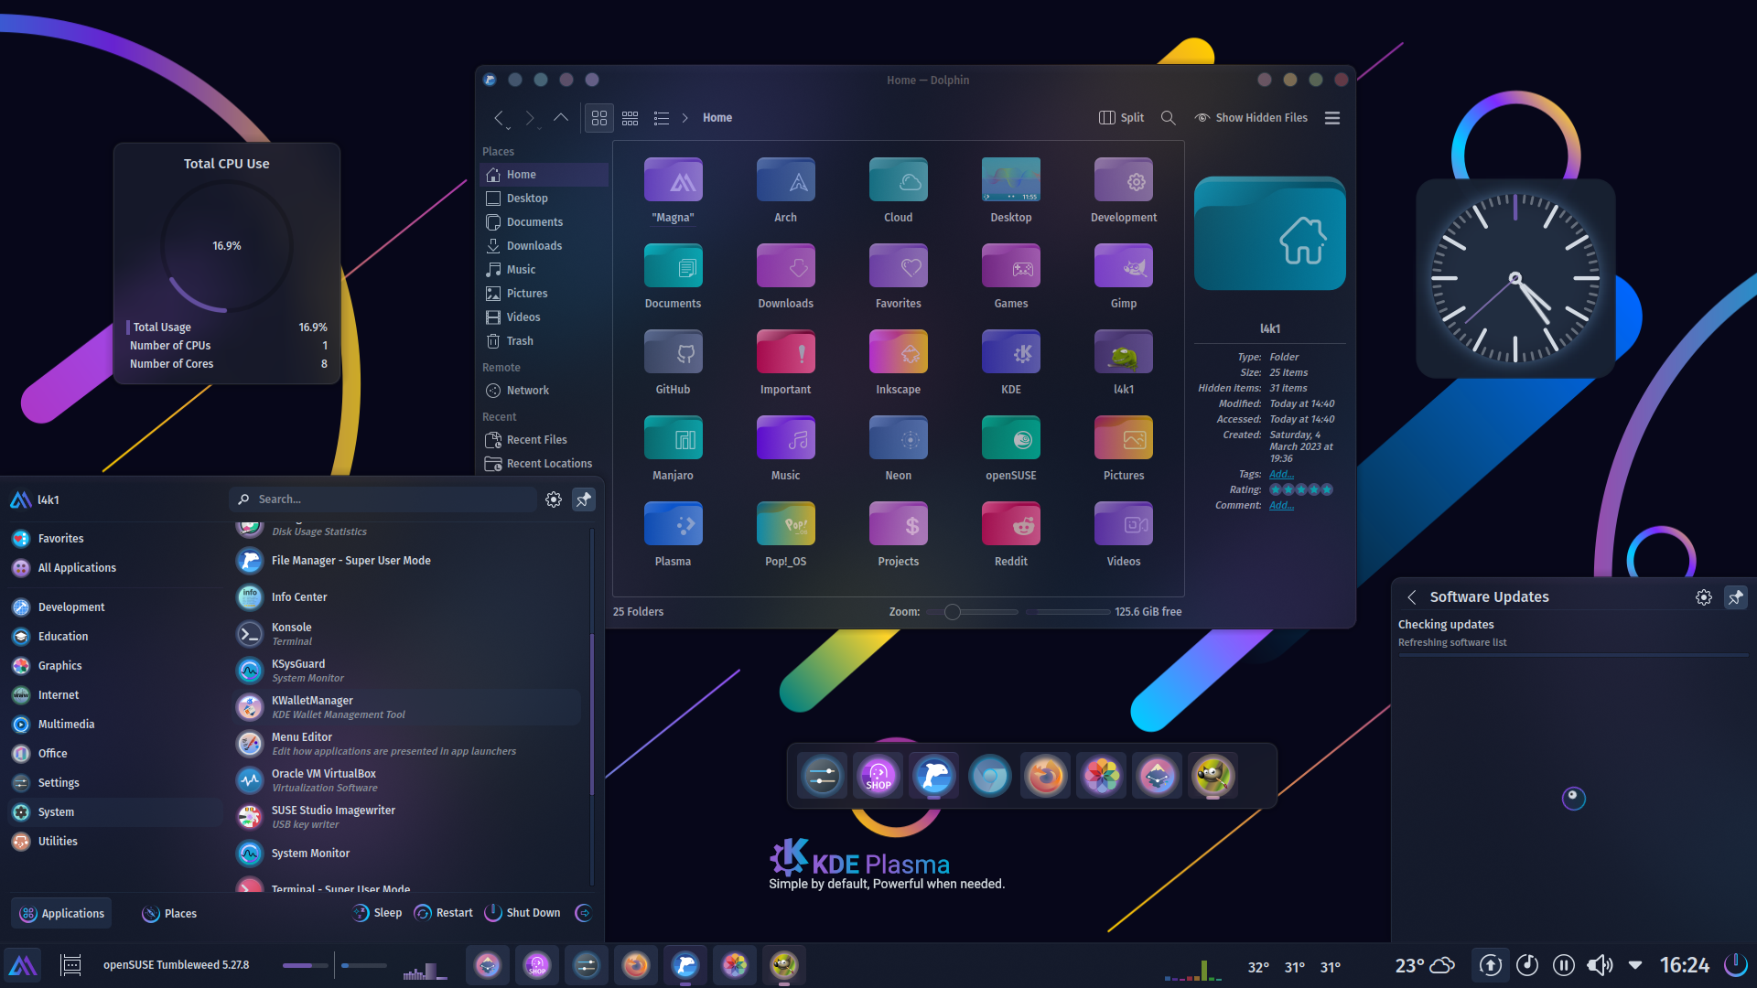Open the "Magna" folder in Dolphin
The height and width of the screenshot is (988, 1757).
(673, 190)
